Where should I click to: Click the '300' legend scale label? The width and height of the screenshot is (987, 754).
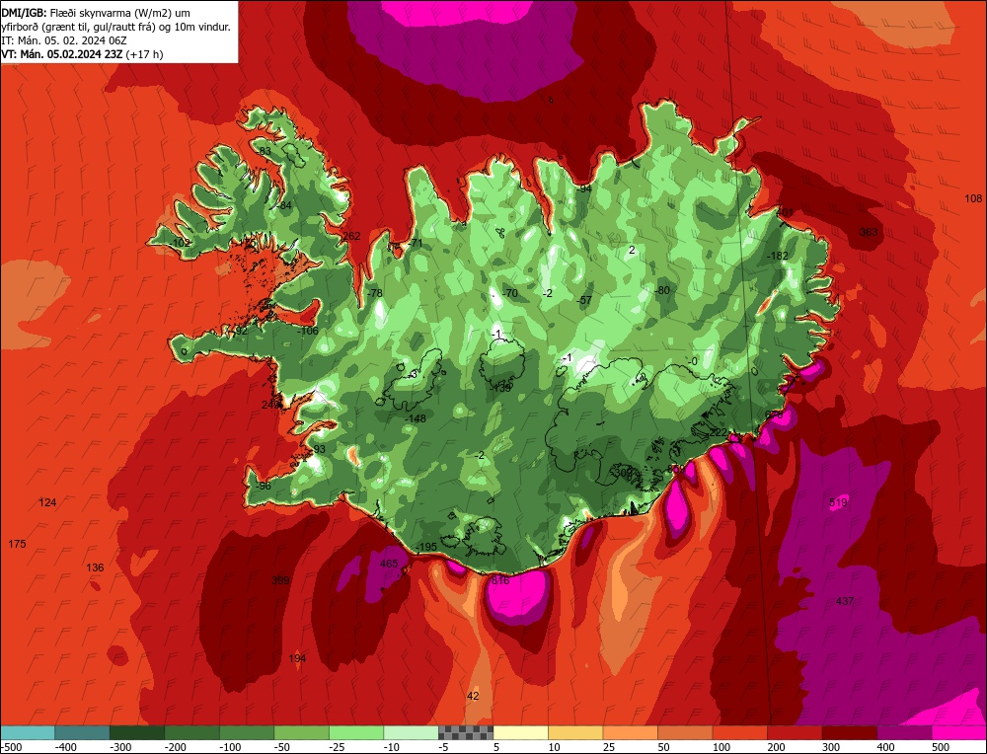coord(831,747)
